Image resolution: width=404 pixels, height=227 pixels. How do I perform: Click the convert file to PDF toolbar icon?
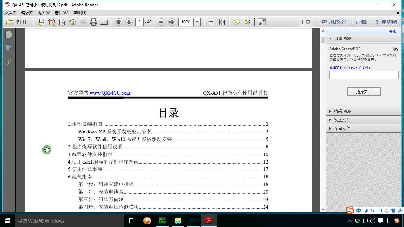pyautogui.click(x=41, y=22)
